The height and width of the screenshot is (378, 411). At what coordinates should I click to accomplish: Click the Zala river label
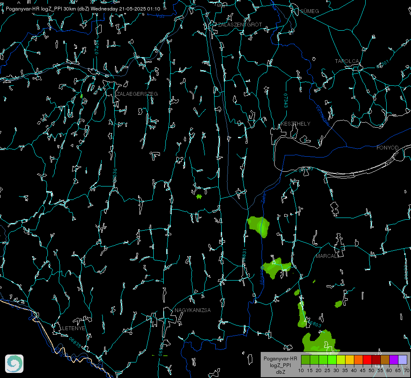coord(264,197)
